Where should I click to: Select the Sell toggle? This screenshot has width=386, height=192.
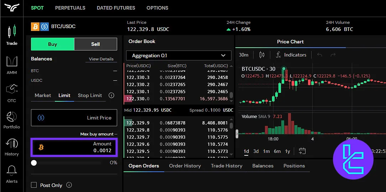[95, 44]
